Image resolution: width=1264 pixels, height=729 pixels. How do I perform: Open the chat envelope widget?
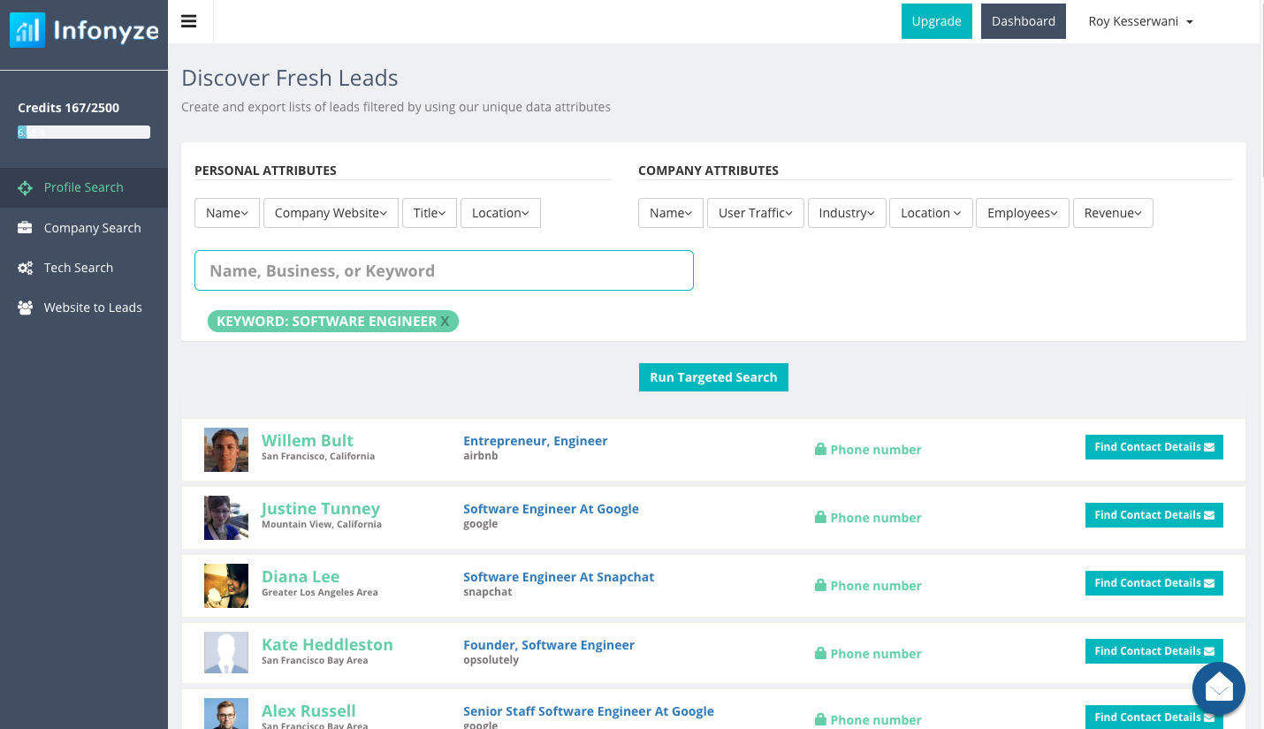coord(1219,688)
